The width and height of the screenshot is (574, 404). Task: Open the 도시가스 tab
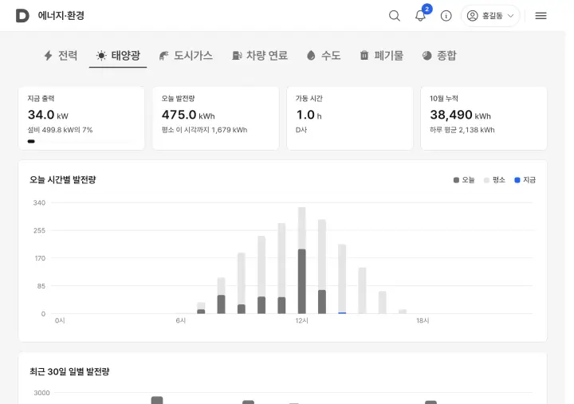point(186,56)
